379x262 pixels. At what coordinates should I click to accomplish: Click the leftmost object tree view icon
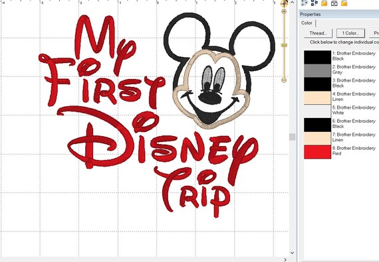click(305, 3)
